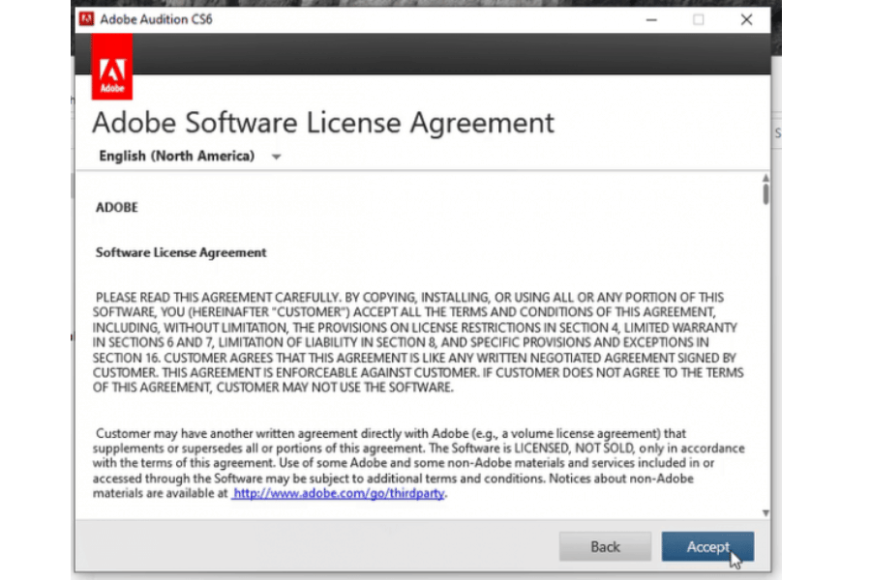
Task: Expand the language list using the arrow
Action: 276,157
